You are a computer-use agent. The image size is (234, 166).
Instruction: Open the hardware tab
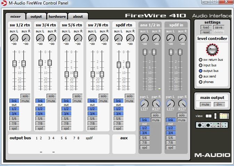pyautogui.click(x=57, y=16)
